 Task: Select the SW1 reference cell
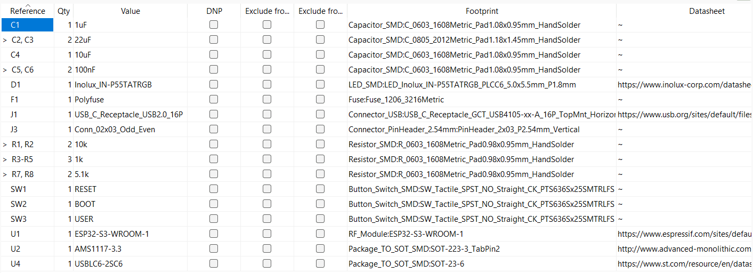[27, 189]
